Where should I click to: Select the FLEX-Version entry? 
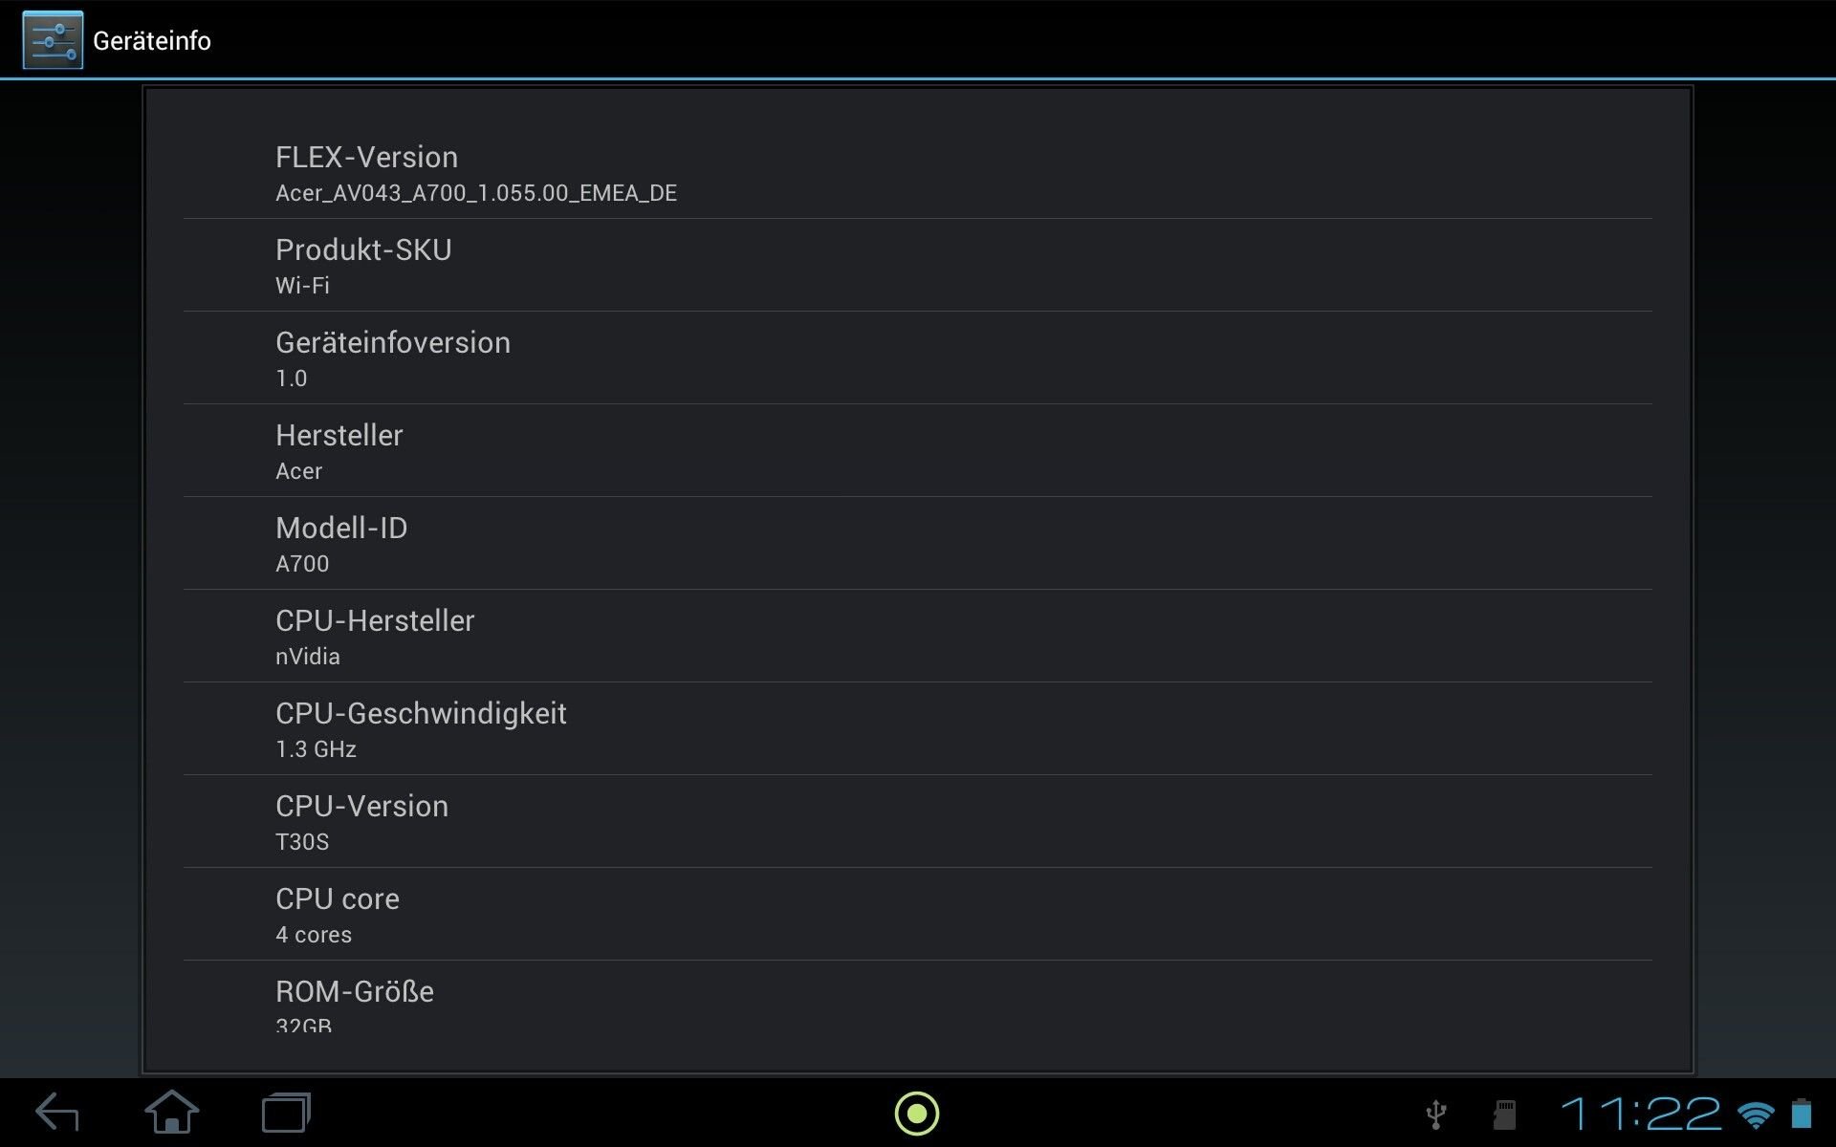click(918, 173)
